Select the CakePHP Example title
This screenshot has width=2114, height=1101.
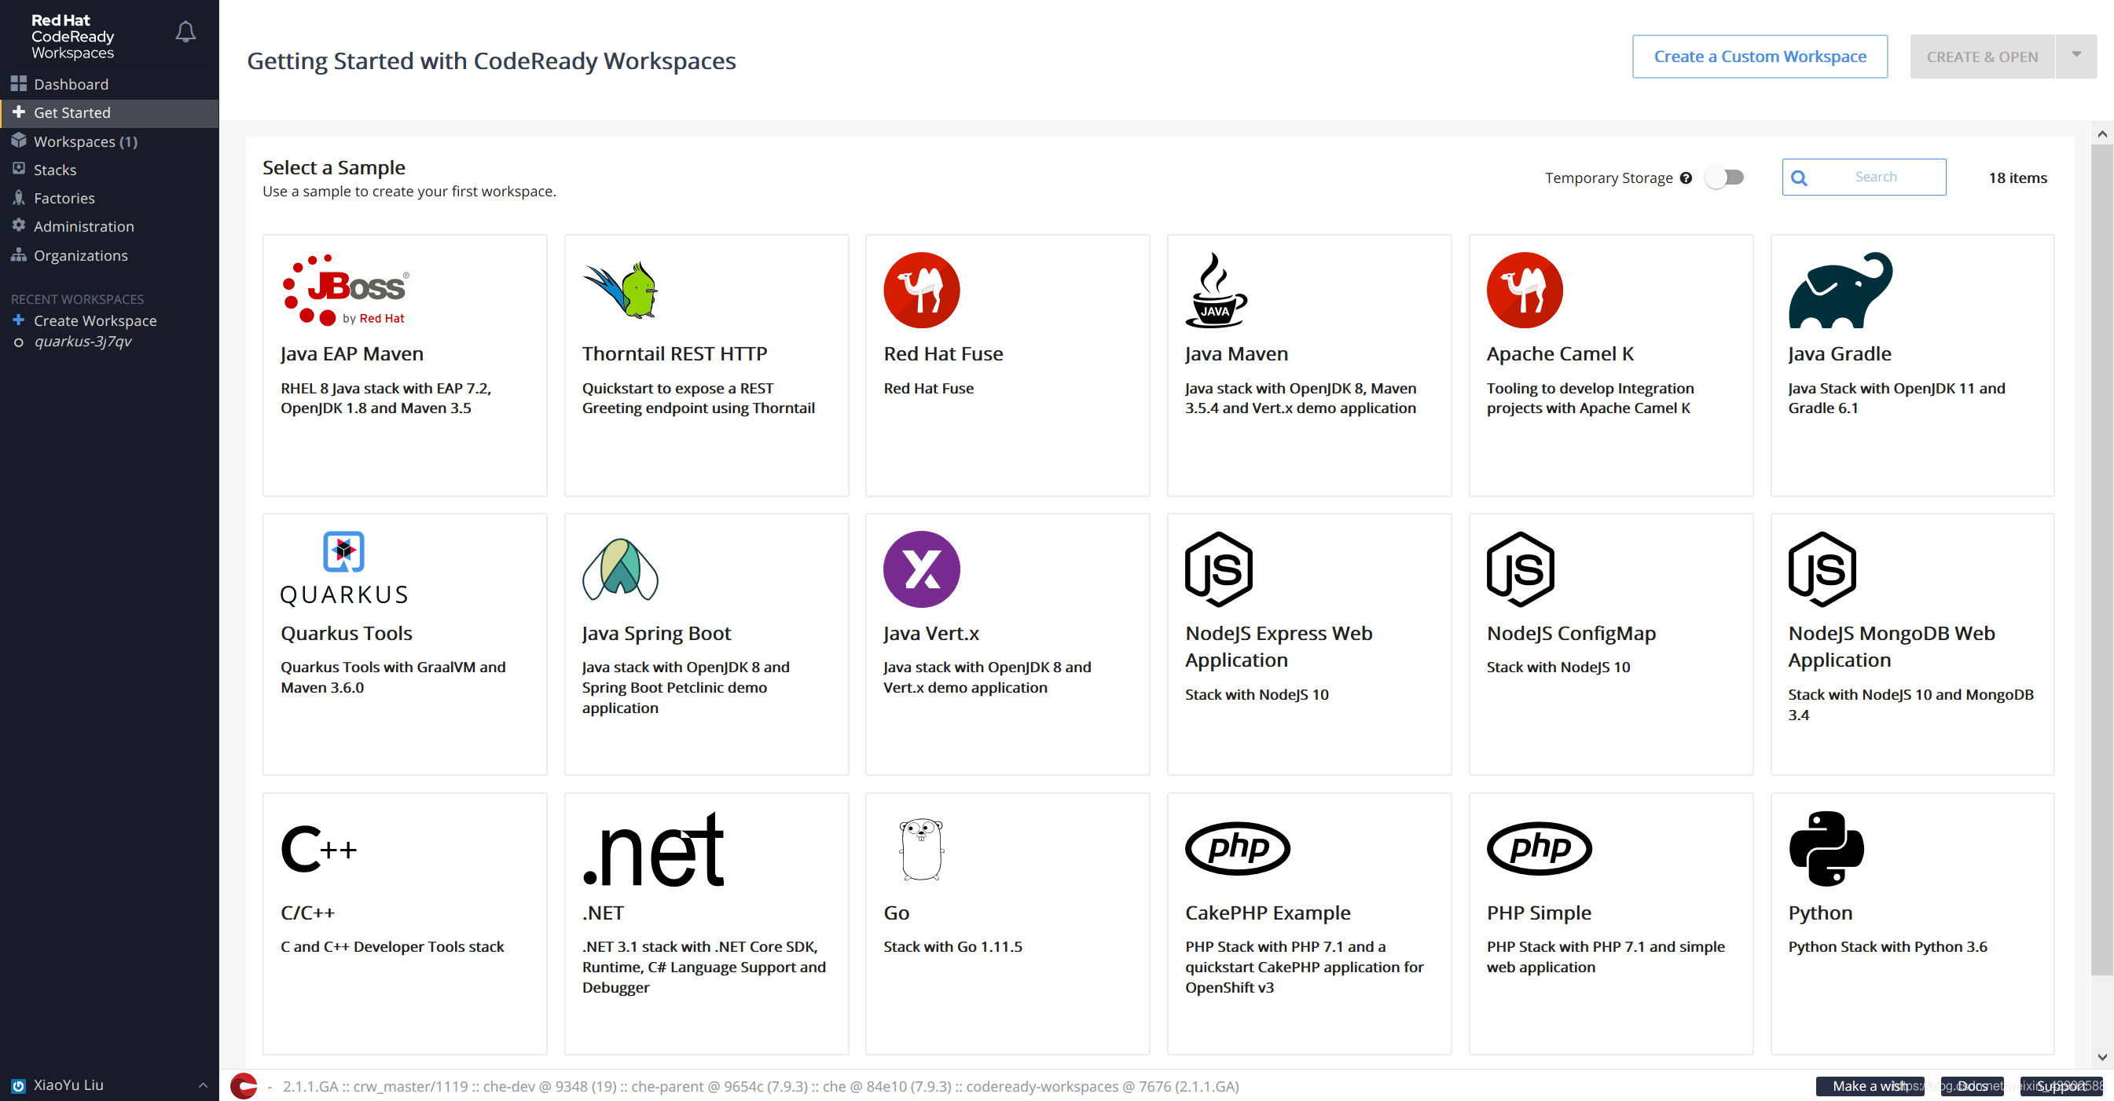1267,913
